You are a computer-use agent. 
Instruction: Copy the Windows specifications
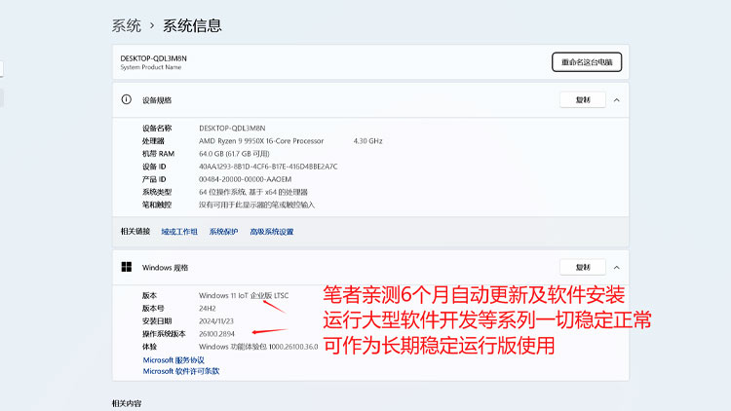point(583,268)
